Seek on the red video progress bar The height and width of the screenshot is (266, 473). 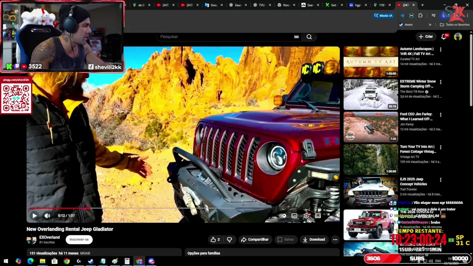point(183,209)
